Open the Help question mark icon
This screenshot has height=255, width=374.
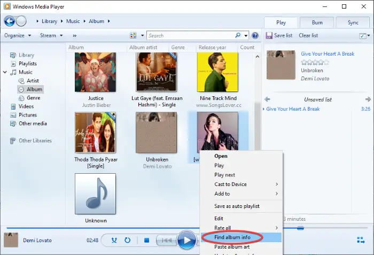pyautogui.click(x=255, y=36)
